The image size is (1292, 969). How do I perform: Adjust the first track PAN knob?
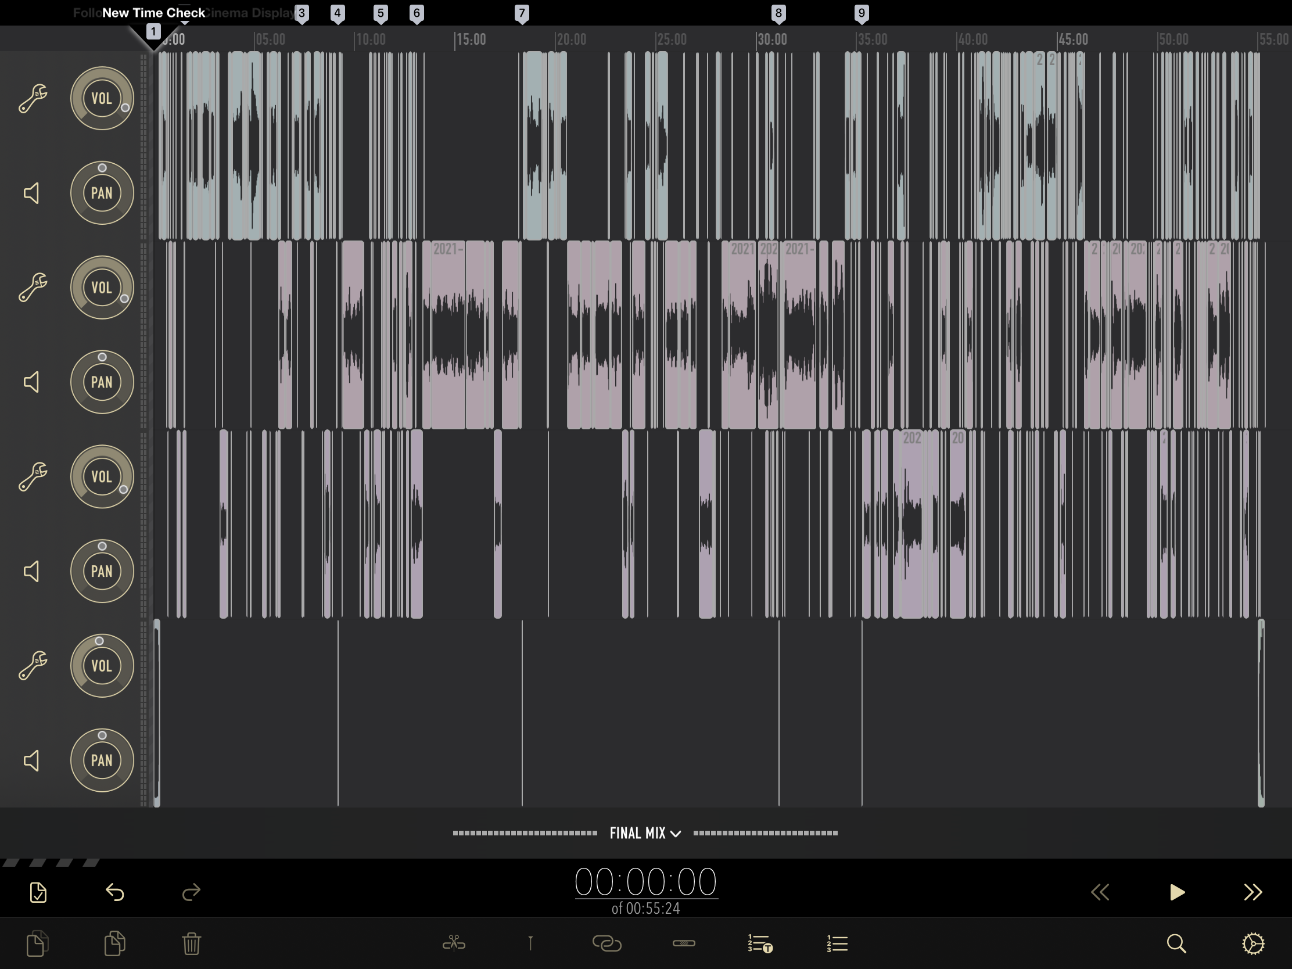click(102, 193)
